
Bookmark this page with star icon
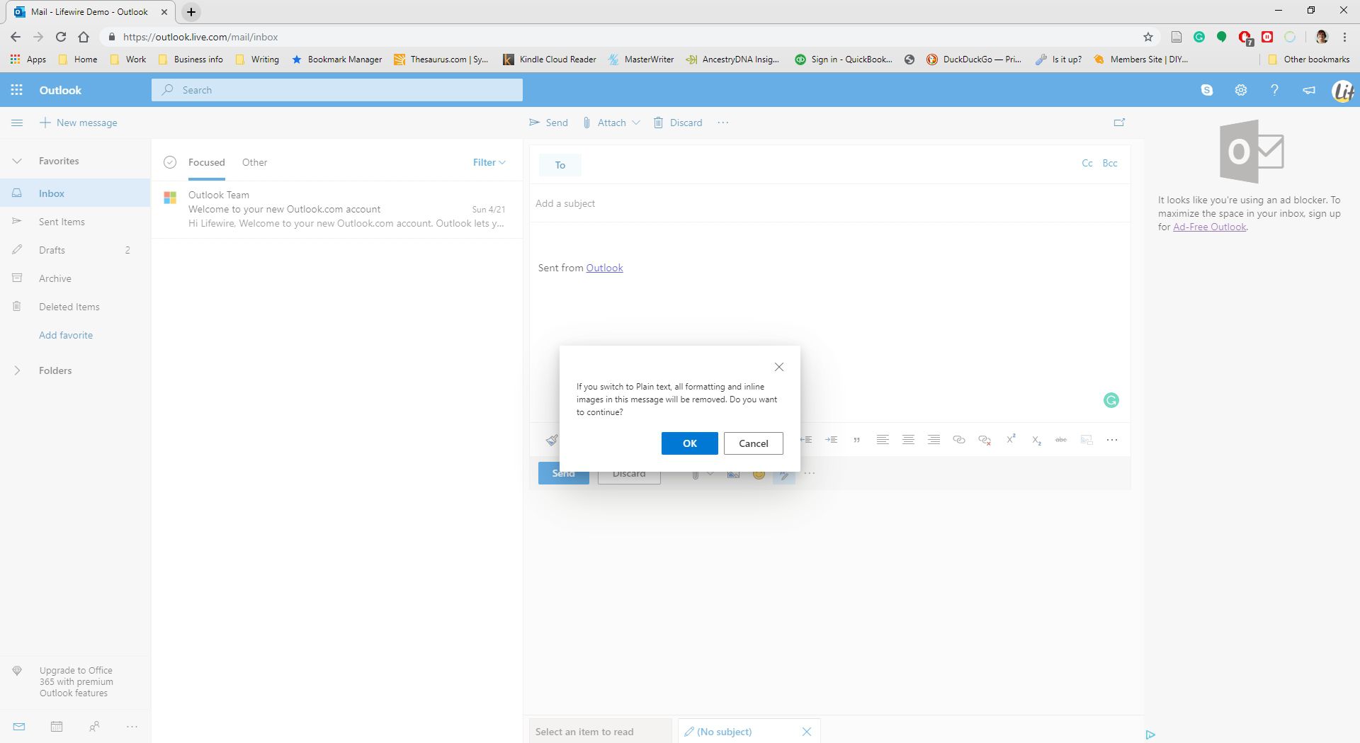1148,37
